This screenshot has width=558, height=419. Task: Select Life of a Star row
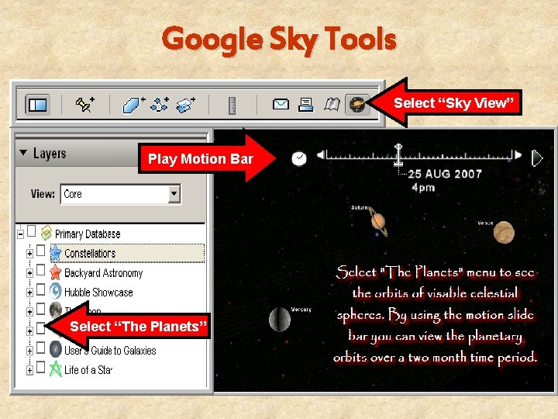(88, 370)
